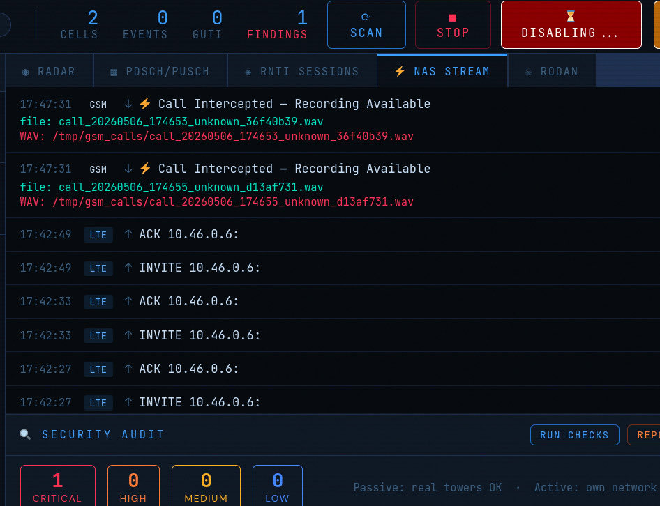Click lightning icon of the 174655 call entry
Screen dimensions: 660x506
(x=145, y=168)
